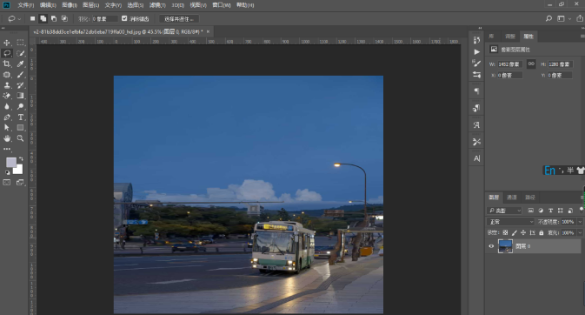Viewport: 585px width, 315px height.
Task: Choose New Selection mode
Action: [32, 18]
